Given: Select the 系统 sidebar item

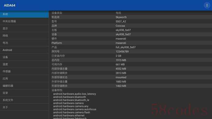Looking at the screenshot, I should click(x=24, y=14).
